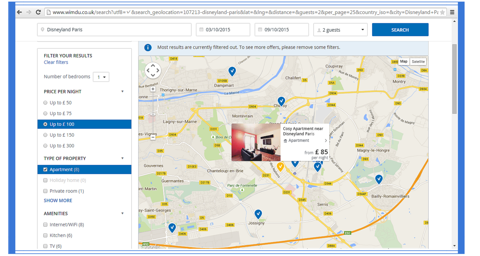Bookmark the page with the star icon
The height and width of the screenshot is (256, 480).
(x=442, y=12)
